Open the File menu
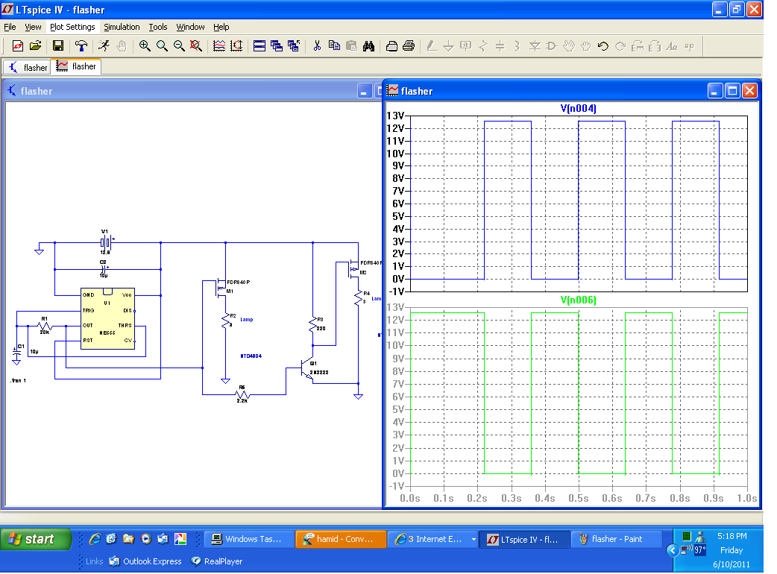This screenshot has width=777, height=574. pyautogui.click(x=10, y=27)
